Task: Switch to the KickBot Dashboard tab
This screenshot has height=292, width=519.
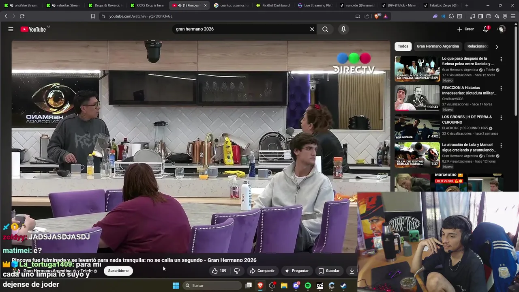Action: click(x=273, y=5)
